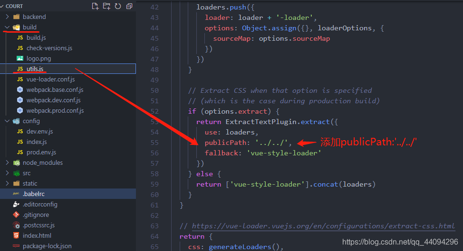Screen dimensions: 463x251
Task: Click the config folder icon
Action: [x=17, y=121]
